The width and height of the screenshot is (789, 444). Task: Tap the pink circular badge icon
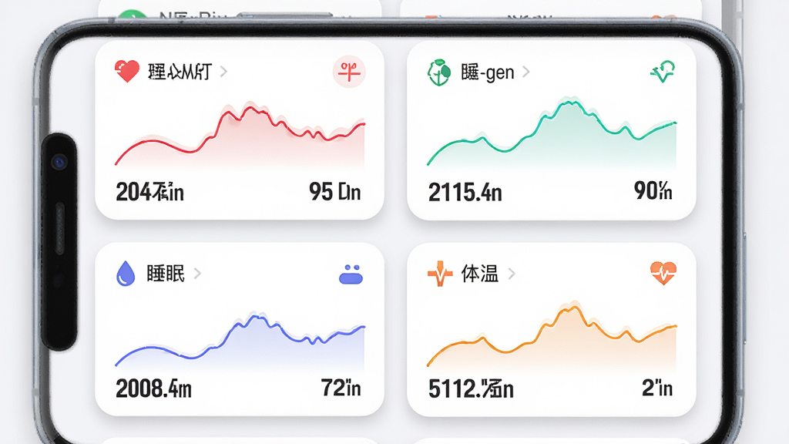click(349, 72)
